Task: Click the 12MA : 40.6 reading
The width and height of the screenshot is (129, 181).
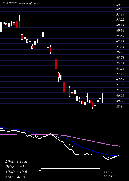Action: pos(16,172)
